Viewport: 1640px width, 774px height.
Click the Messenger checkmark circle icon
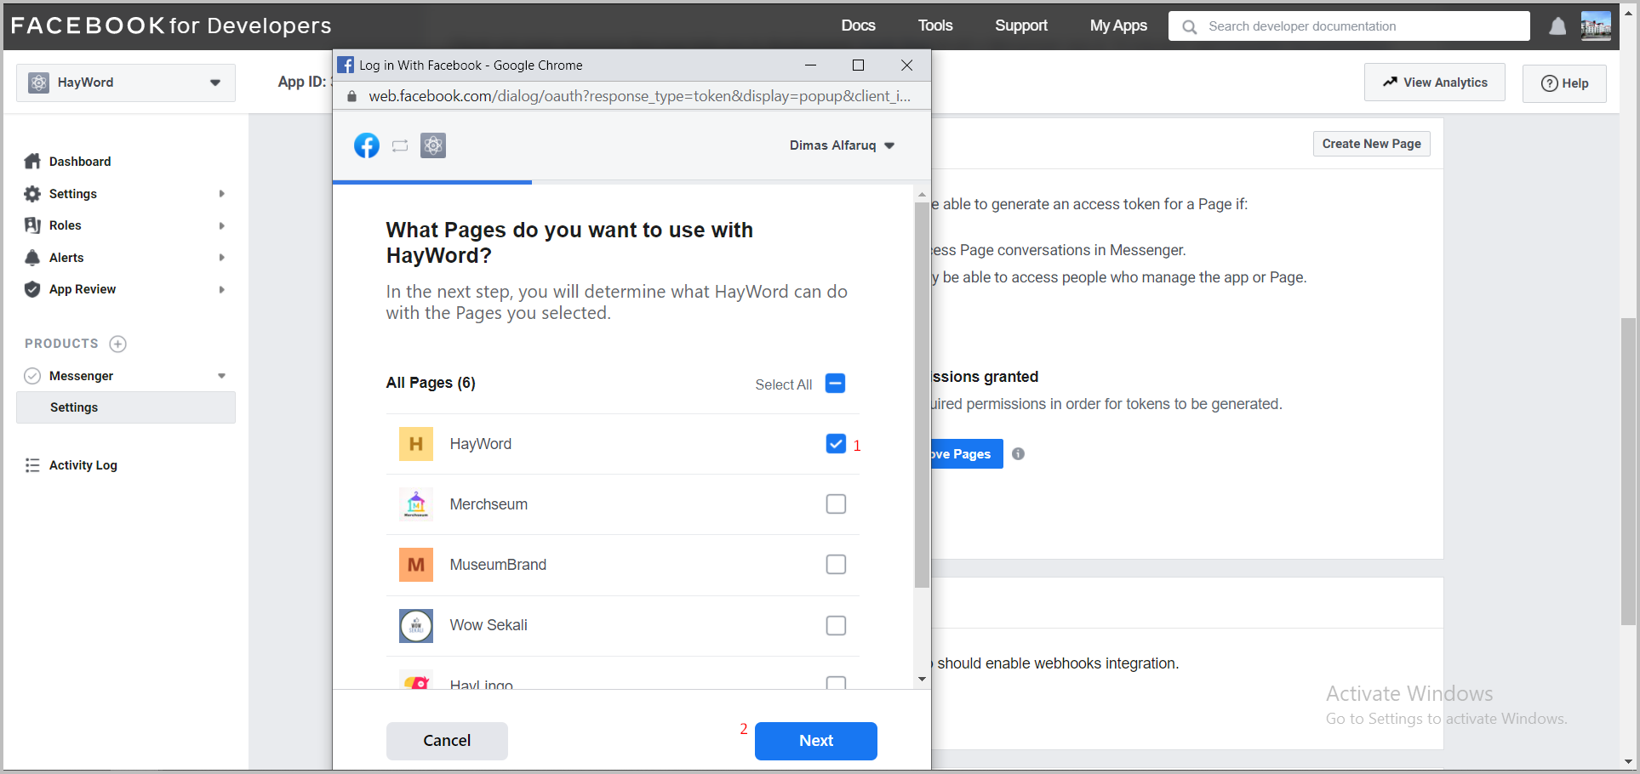(32, 376)
